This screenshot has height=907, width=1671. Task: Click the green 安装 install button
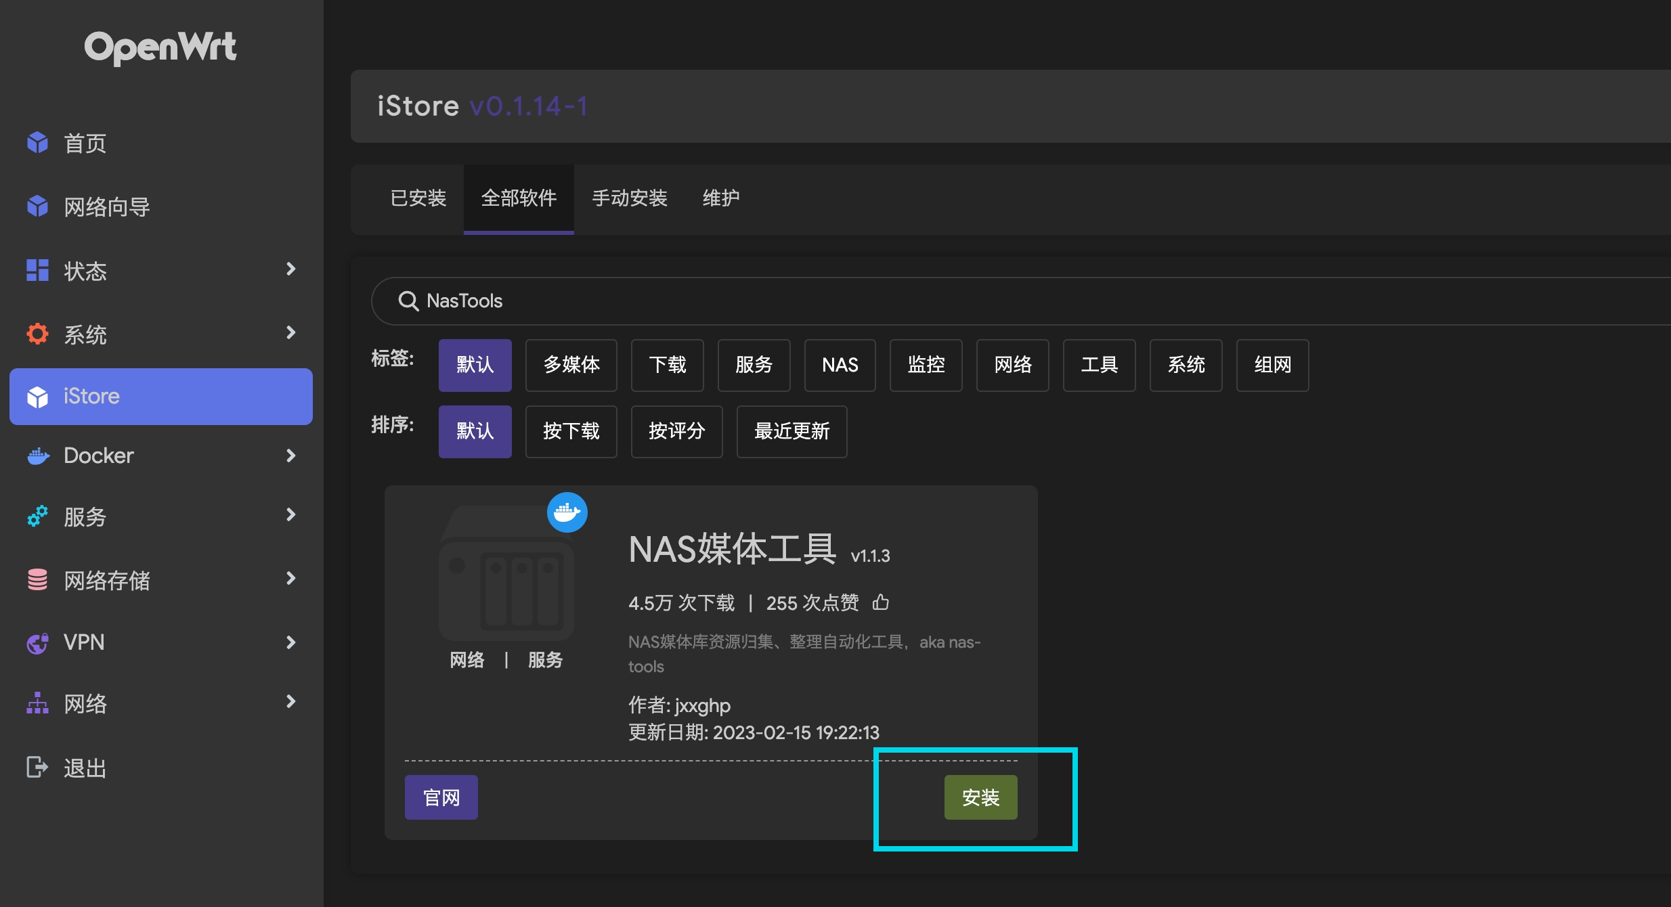pyautogui.click(x=980, y=797)
